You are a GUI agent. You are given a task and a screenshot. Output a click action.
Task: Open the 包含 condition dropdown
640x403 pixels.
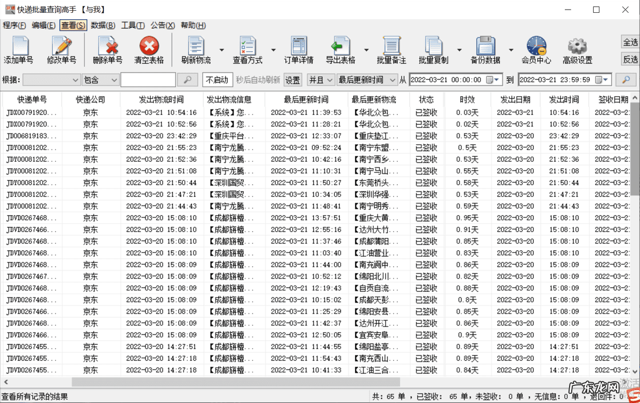(x=100, y=80)
